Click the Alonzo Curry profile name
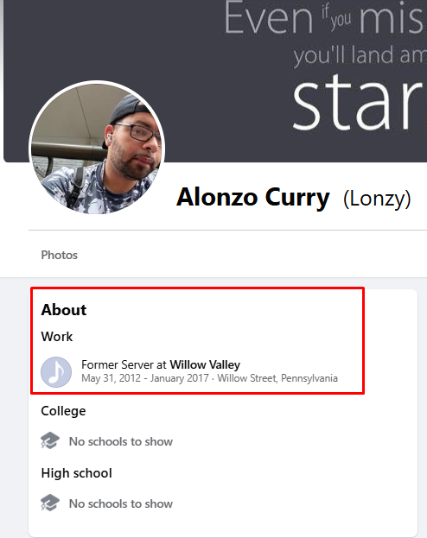This screenshot has height=538, width=427. (253, 197)
